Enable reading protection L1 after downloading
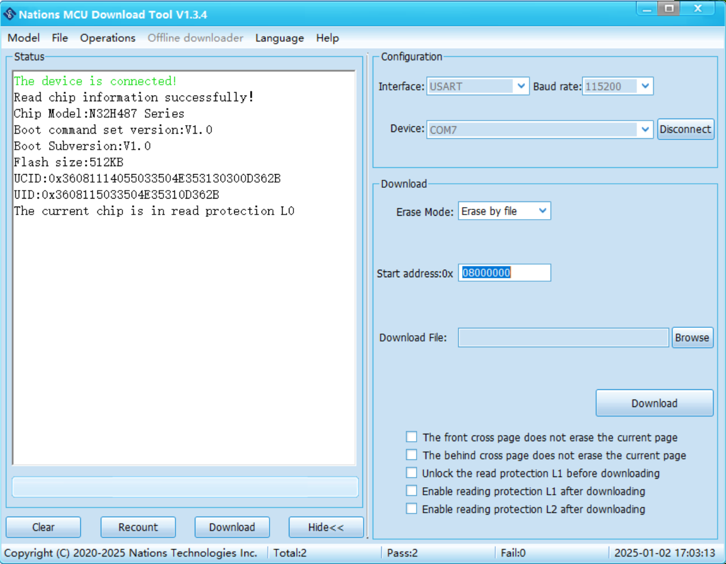The image size is (726, 564). [x=411, y=491]
